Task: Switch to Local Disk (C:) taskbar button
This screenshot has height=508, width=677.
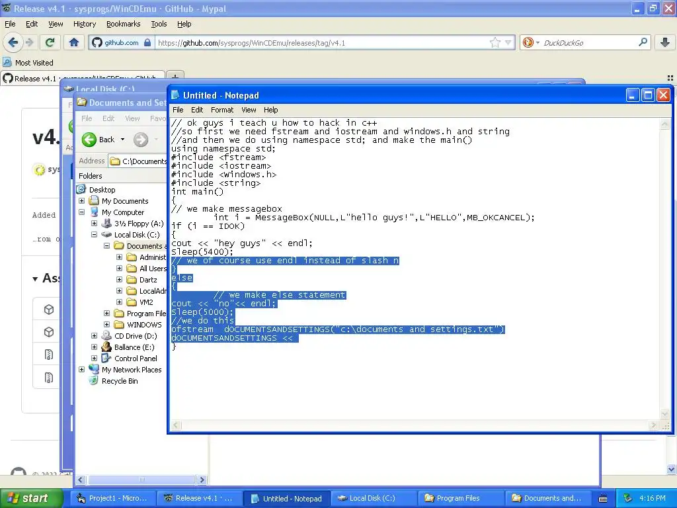Action: pos(373,498)
